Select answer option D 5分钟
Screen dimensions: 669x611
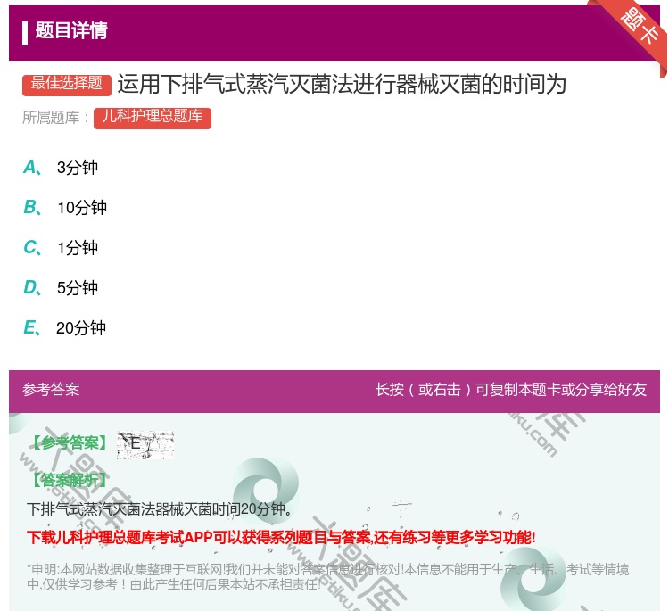coord(61,287)
